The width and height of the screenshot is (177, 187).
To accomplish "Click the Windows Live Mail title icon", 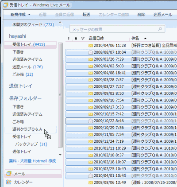I will [6, 5].
